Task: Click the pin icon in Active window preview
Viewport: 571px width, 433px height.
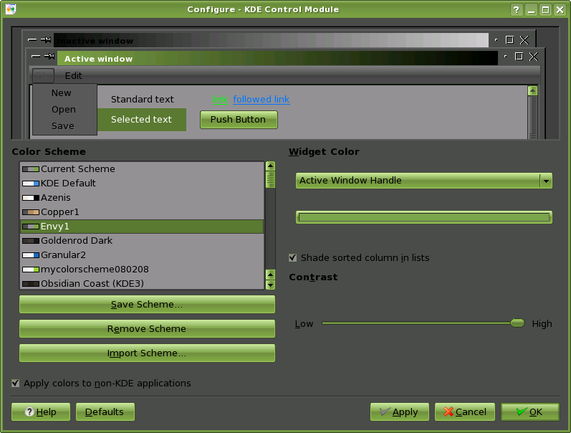Action: [x=49, y=56]
